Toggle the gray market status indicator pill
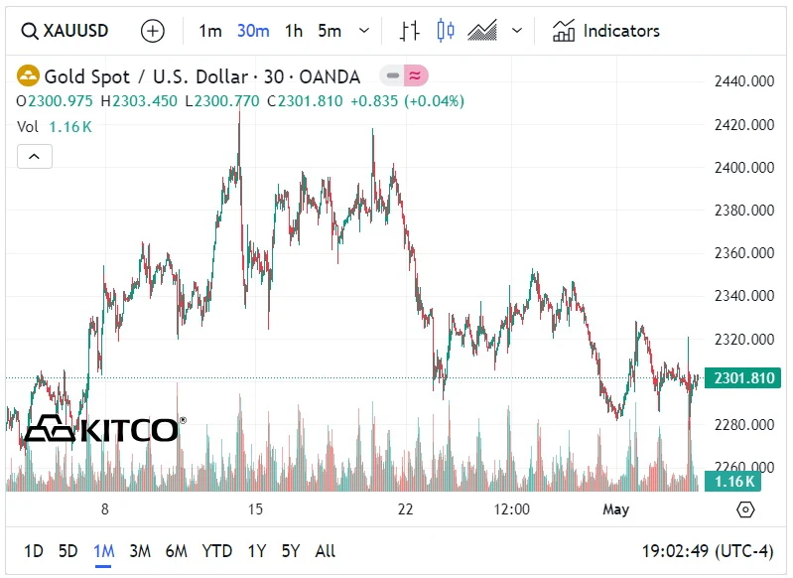The height and width of the screenshot is (578, 793). pos(393,75)
